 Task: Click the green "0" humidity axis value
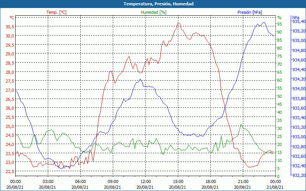278,176
